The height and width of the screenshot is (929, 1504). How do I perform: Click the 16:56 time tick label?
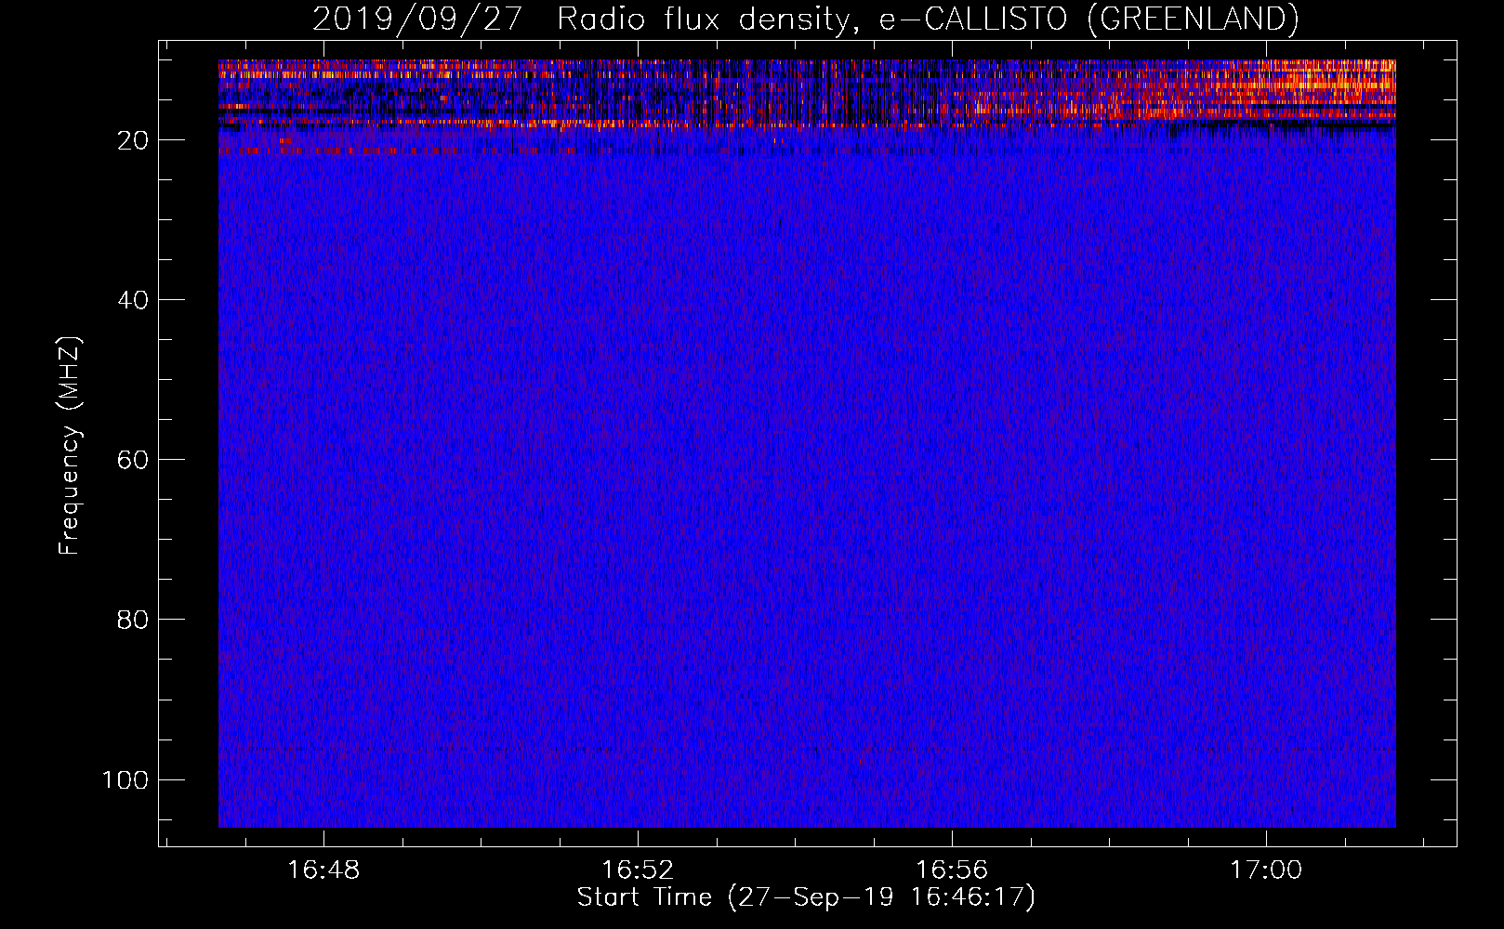(x=952, y=870)
